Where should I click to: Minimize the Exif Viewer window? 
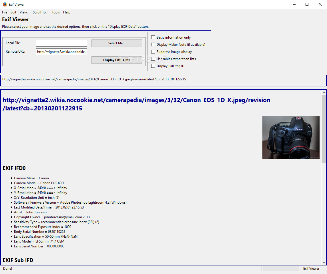(x=294, y=4)
